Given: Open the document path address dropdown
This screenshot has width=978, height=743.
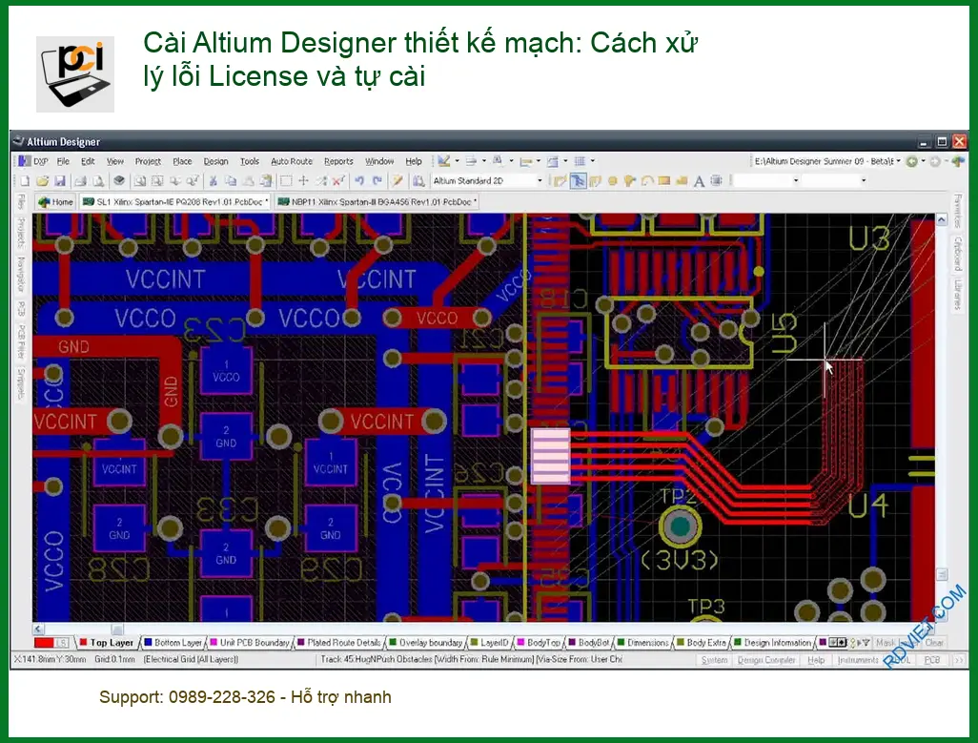Looking at the screenshot, I should (x=898, y=161).
